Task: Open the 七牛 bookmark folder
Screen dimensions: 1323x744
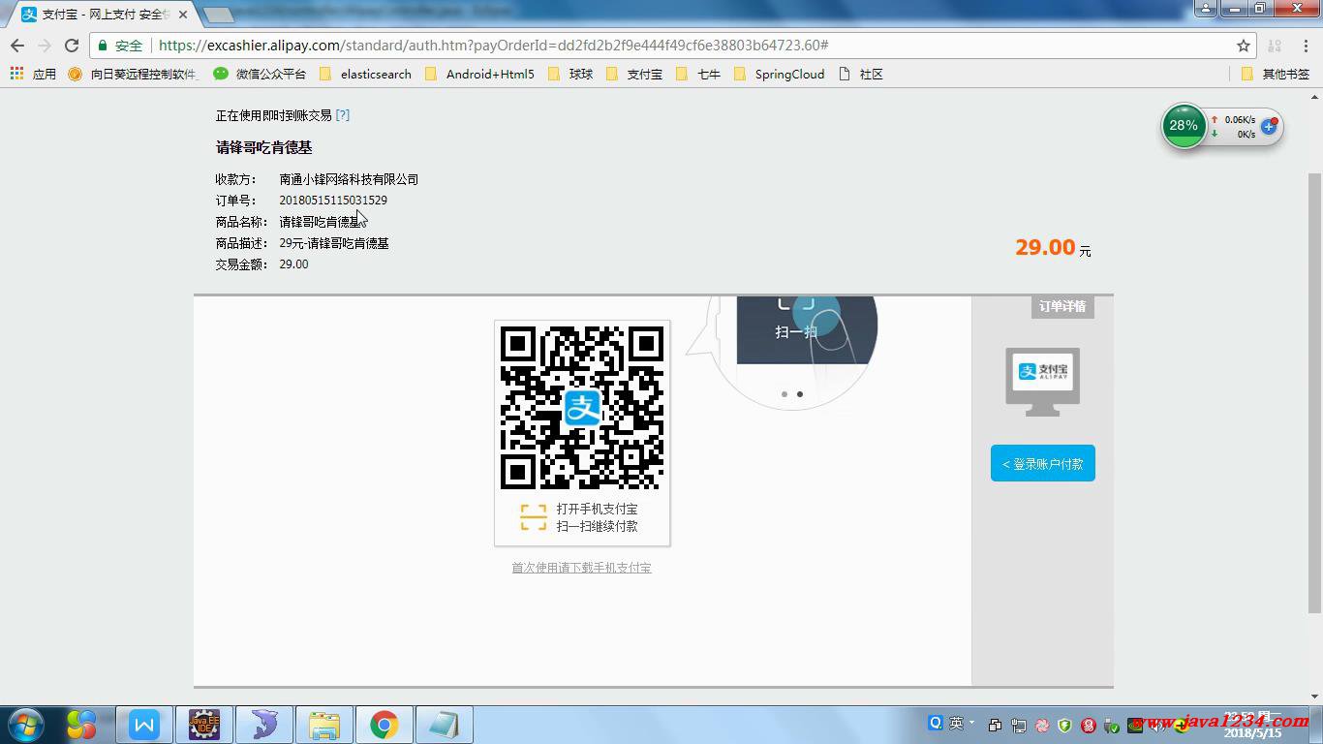Action: click(x=698, y=74)
